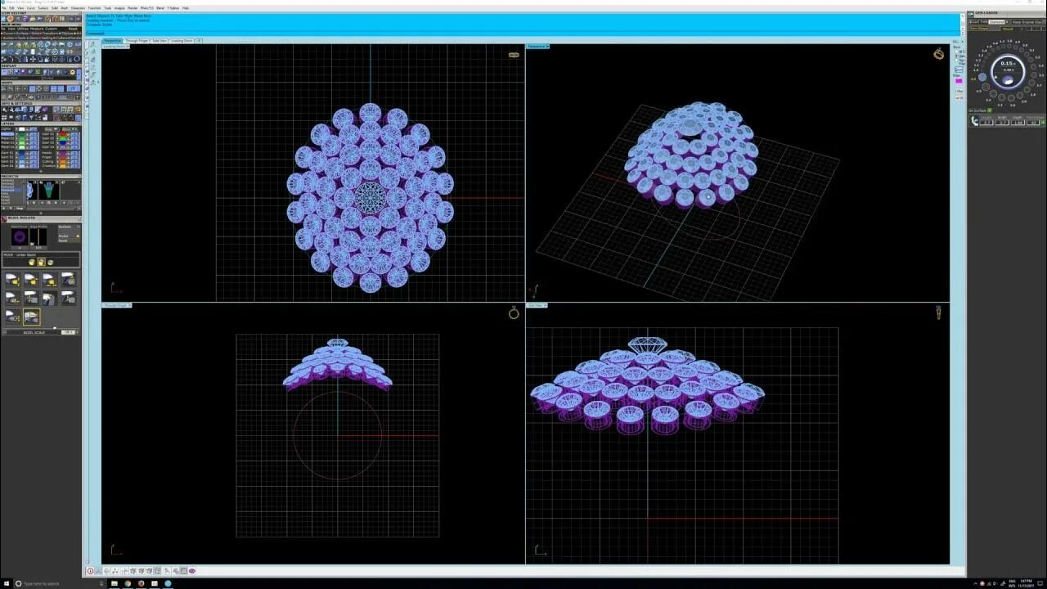Open the Curve menu in the menu bar
This screenshot has width=1047, height=589.
30,8
